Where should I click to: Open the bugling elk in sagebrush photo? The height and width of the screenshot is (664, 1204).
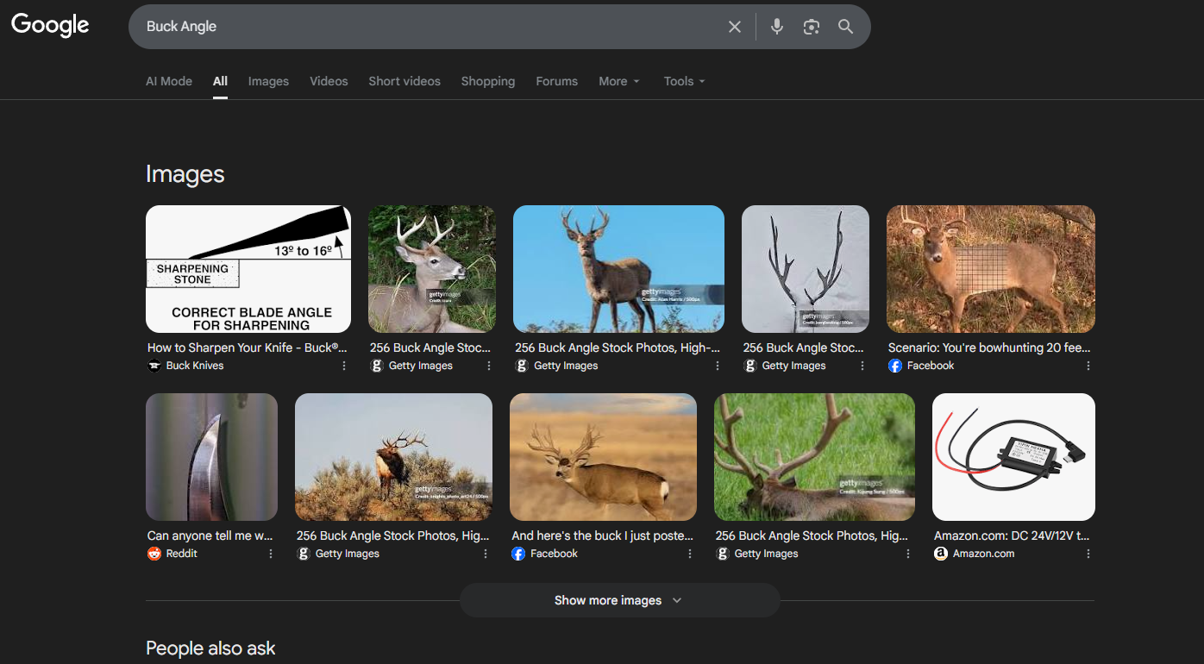(x=393, y=457)
